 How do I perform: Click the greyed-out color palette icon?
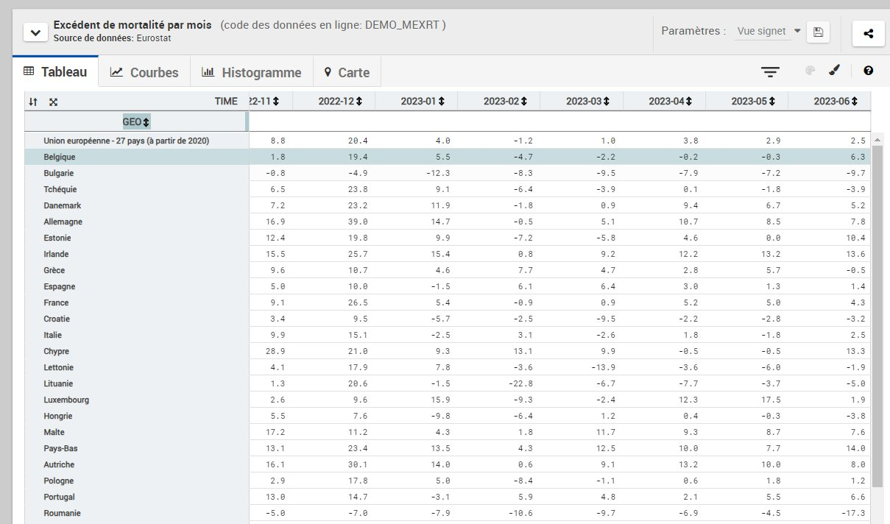tap(810, 71)
